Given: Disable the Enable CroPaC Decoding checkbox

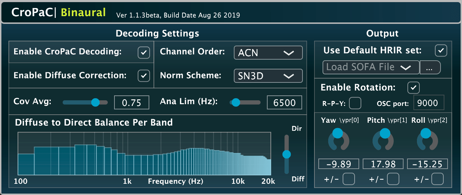Looking at the screenshot, I should coord(144,53).
